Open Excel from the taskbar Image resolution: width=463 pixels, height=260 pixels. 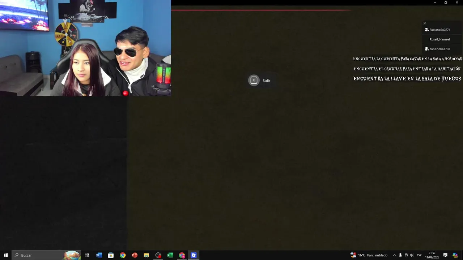tap(170, 255)
